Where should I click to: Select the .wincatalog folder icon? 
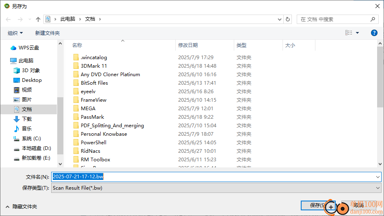coord(76,58)
